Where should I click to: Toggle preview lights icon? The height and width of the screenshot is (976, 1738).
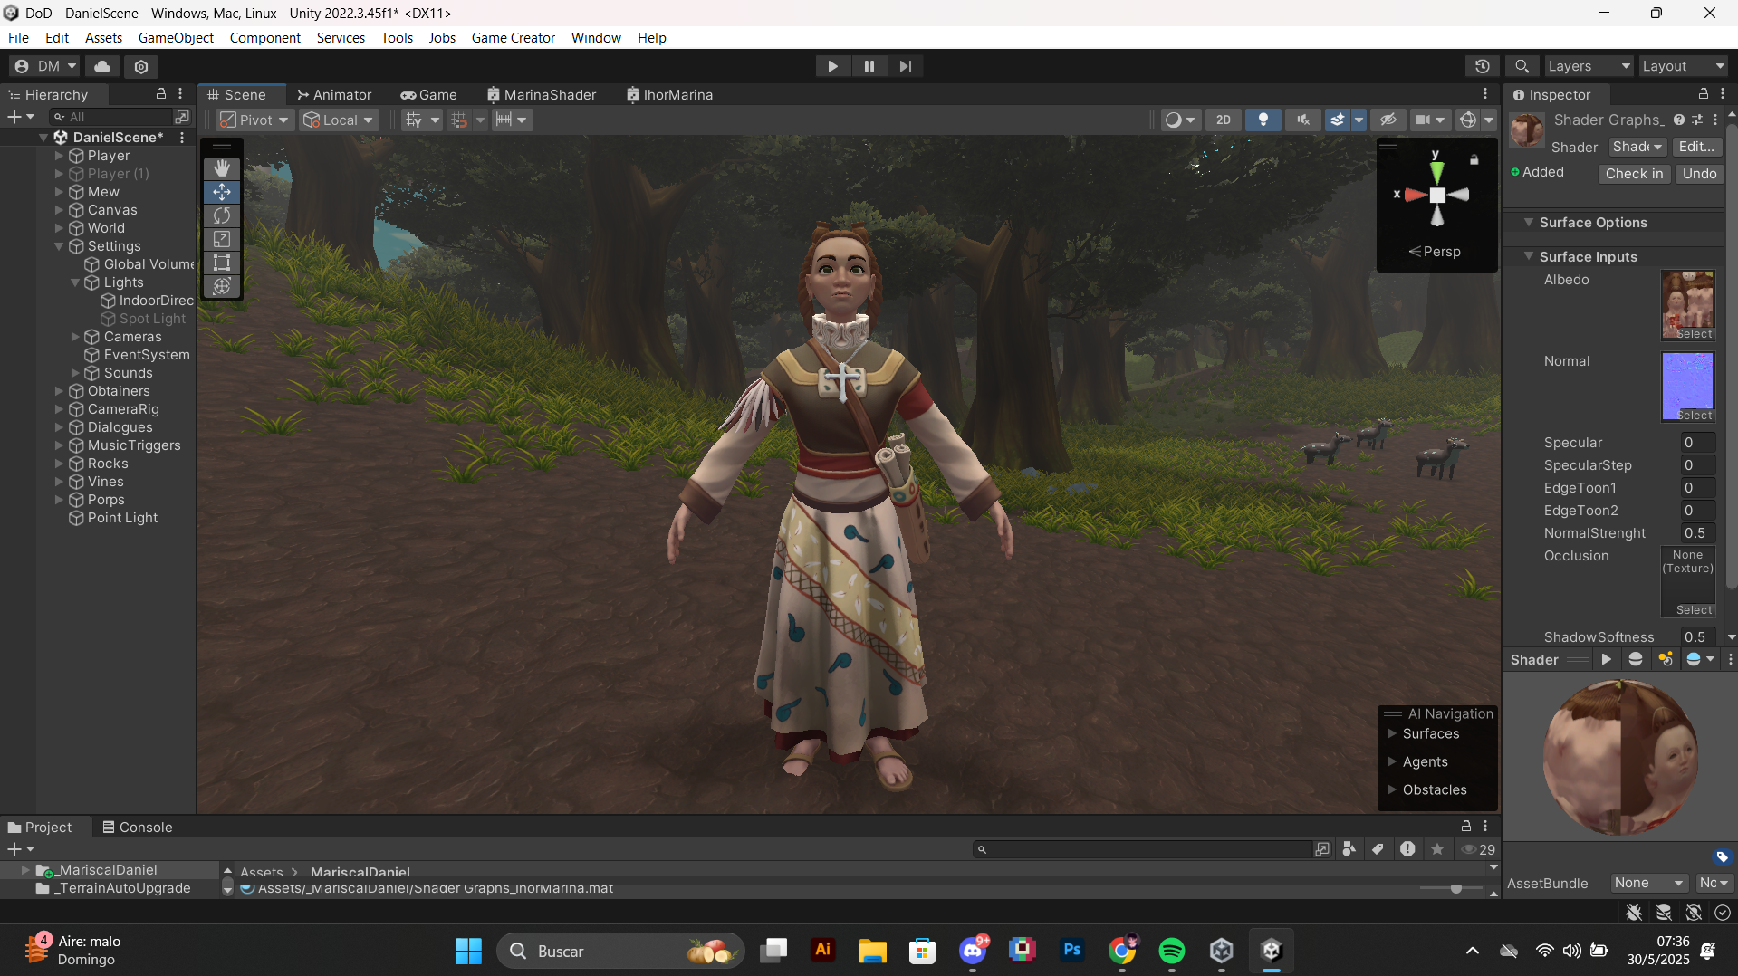[1665, 659]
